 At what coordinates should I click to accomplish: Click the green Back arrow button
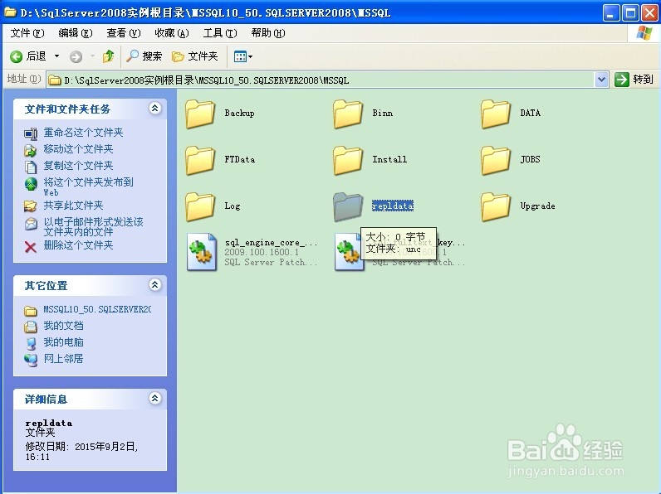pos(16,56)
